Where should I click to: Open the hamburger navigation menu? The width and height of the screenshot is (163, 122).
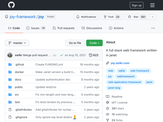click(152, 5)
